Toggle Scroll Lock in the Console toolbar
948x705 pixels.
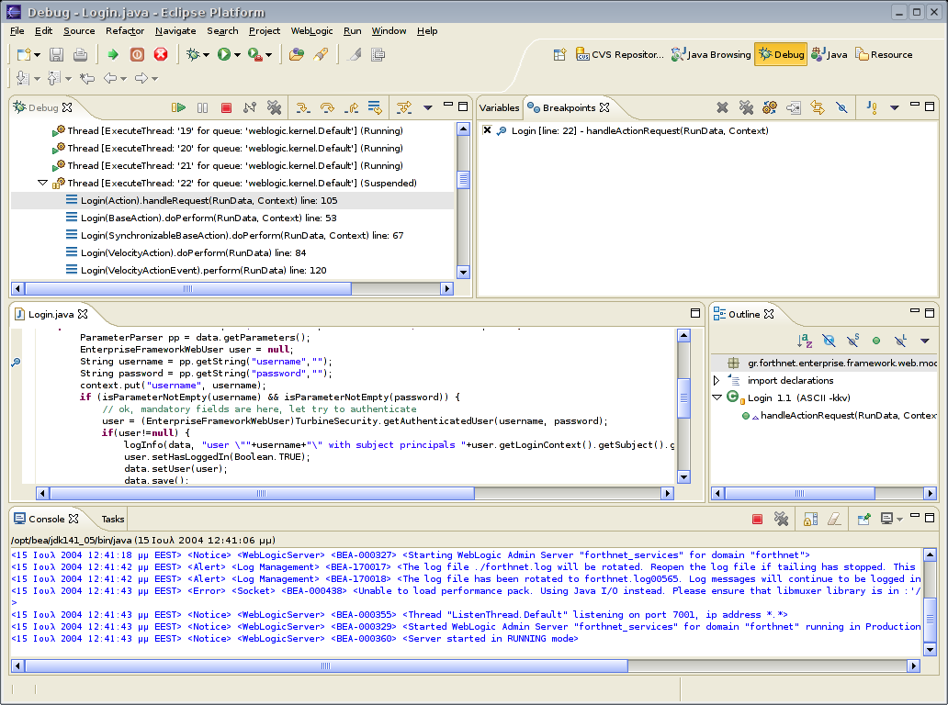(x=809, y=520)
